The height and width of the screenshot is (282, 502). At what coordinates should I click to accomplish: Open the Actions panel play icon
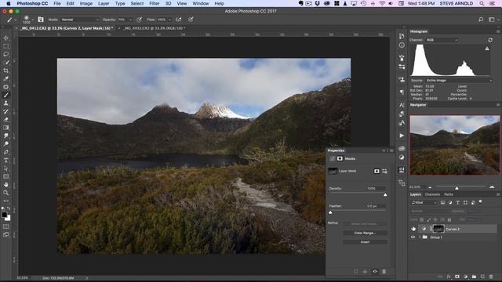[x=402, y=136]
